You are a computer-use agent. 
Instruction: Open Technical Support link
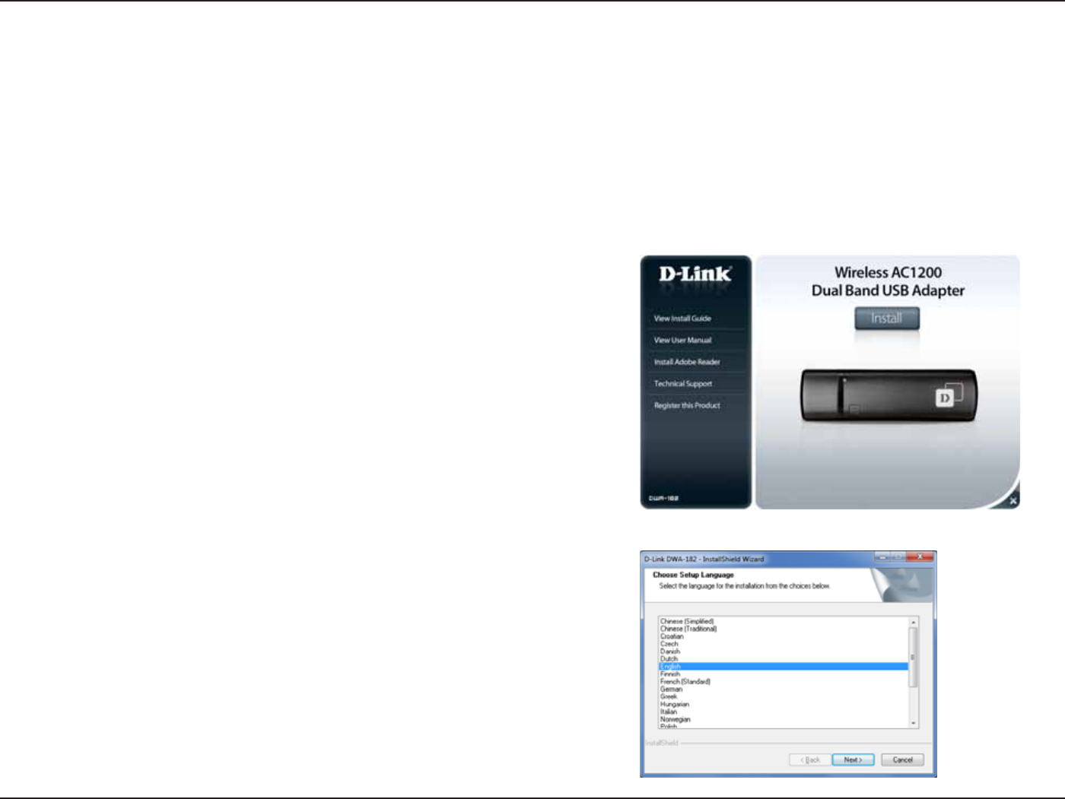click(x=683, y=384)
